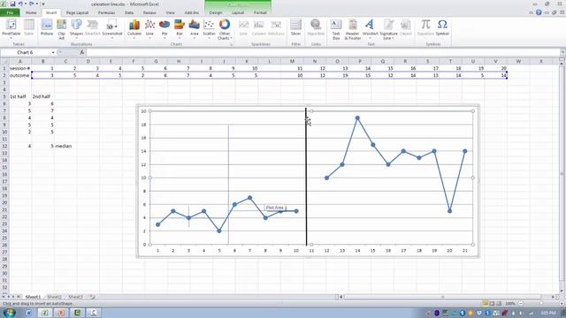Viewport: 566px width, 318px height.
Task: Insert a Column chart
Action: (x=134, y=28)
